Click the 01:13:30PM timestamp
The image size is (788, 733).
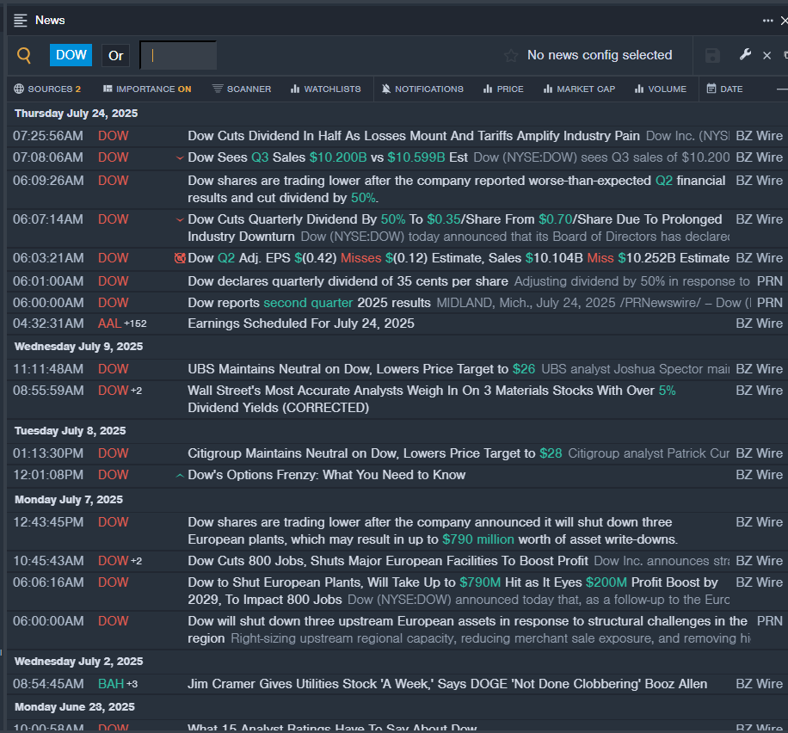[x=48, y=453]
